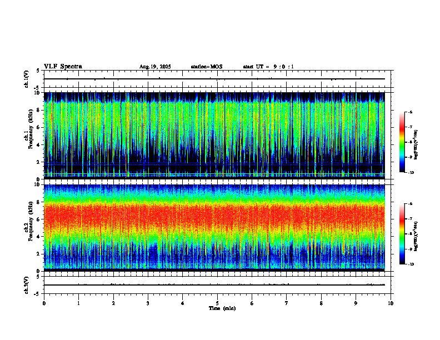Click the "2" kHz tick of ch.2 spectrogram
Viewport: 440px width, 340px height.
(x=39, y=254)
